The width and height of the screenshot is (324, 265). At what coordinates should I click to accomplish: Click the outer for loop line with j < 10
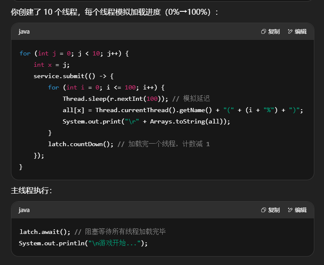pos(74,53)
